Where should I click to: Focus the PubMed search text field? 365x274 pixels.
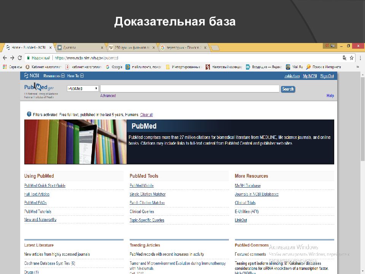(x=190, y=89)
